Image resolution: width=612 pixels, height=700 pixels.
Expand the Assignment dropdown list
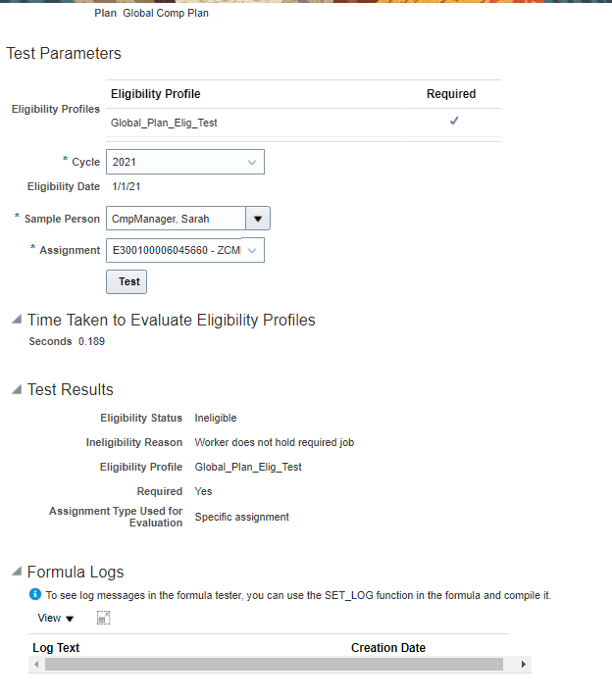(x=253, y=250)
